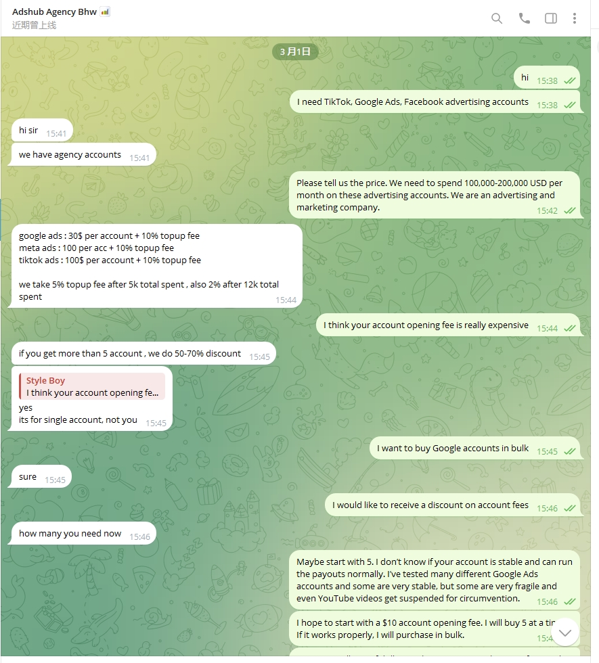
Task: Click the Style Boy quoted reply preview
Action: coord(92,386)
